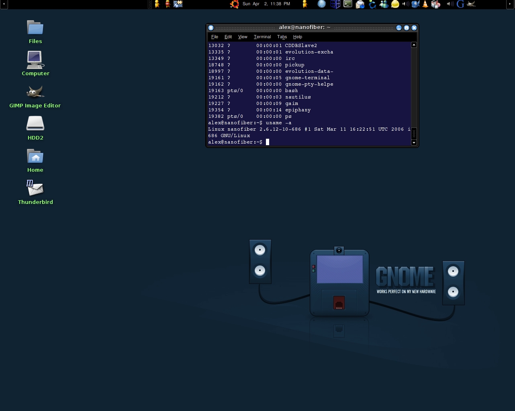
Task: Click the 'pickup' process line
Action: [256, 65]
